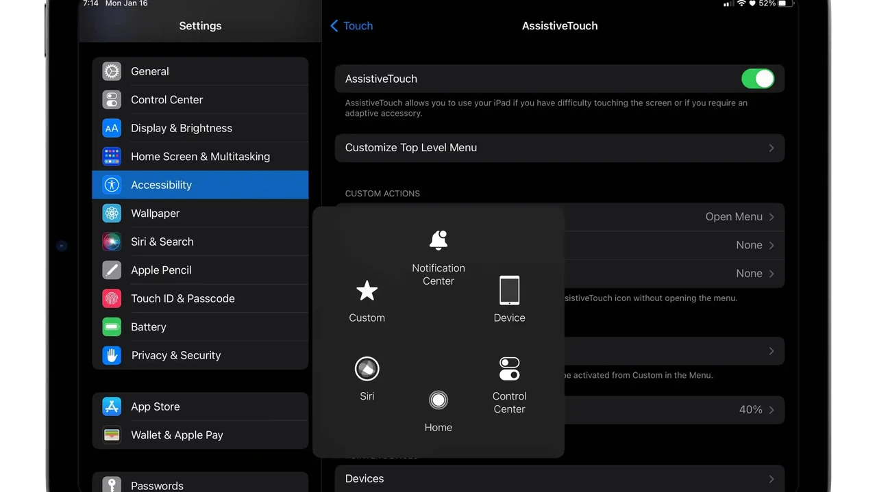Select General in Settings sidebar
The height and width of the screenshot is (492, 877).
200,71
